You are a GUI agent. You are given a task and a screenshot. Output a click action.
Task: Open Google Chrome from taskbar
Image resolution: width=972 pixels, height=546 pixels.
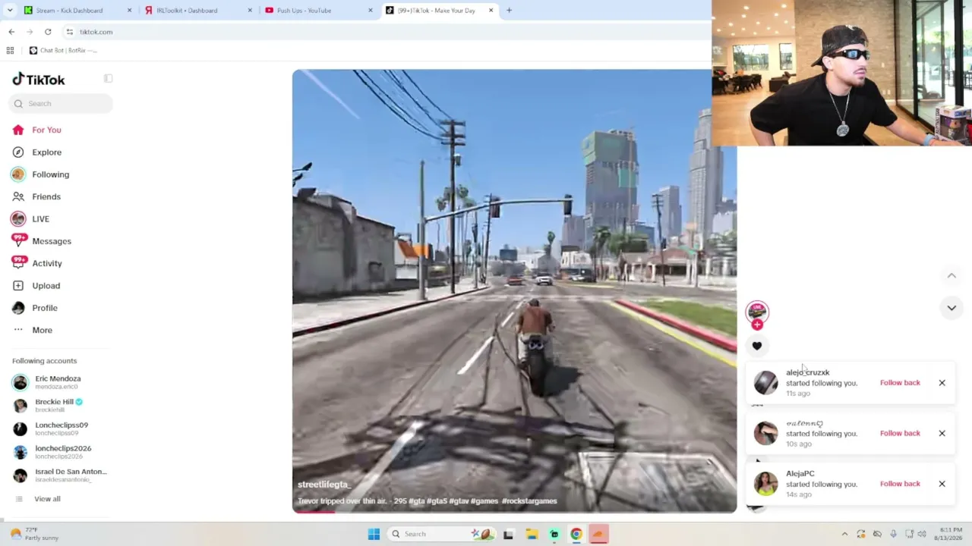576,534
